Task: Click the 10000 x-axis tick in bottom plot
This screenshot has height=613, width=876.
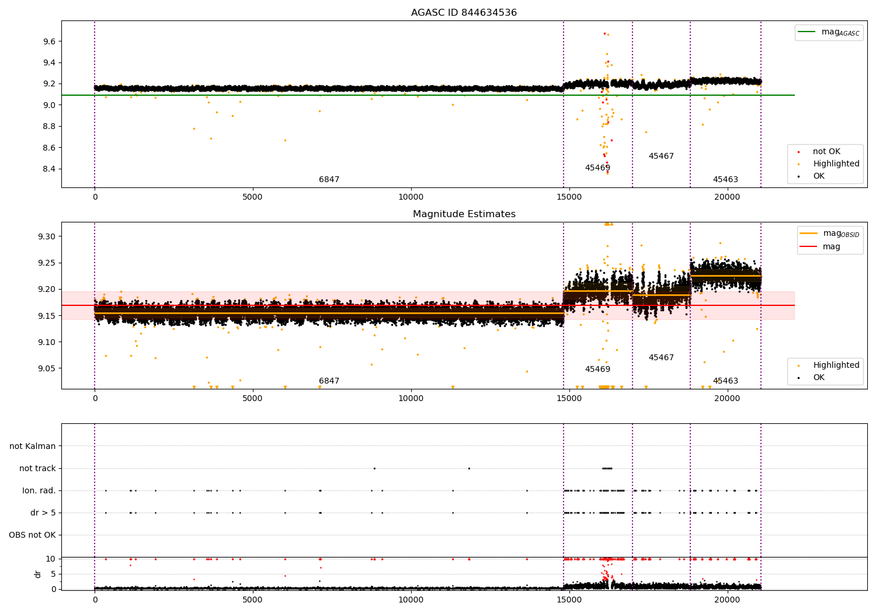Action: (411, 600)
